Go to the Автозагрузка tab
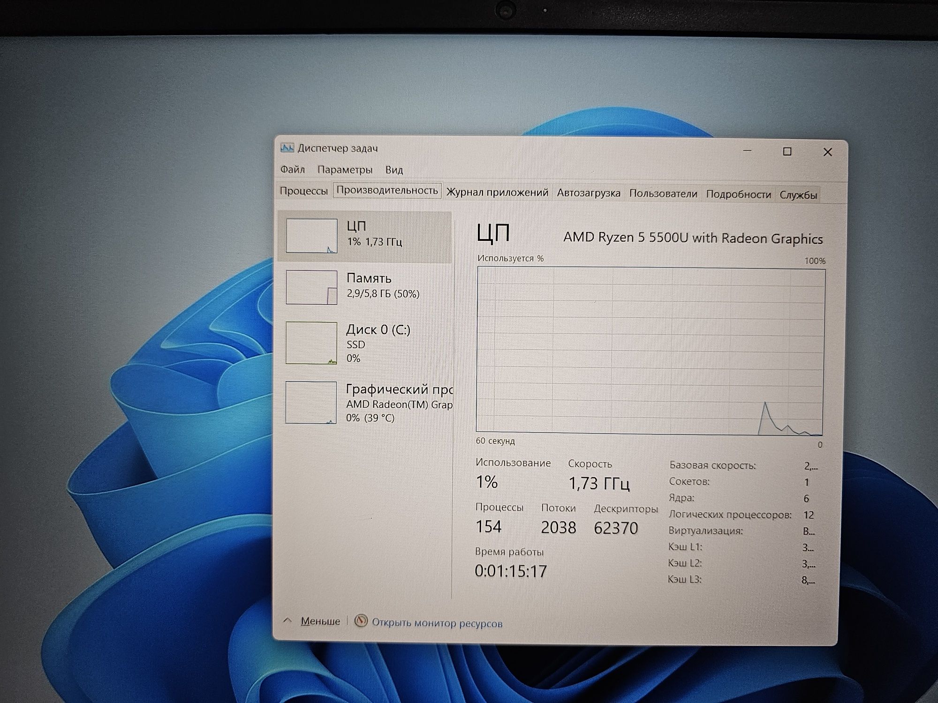The image size is (938, 703). pos(589,193)
